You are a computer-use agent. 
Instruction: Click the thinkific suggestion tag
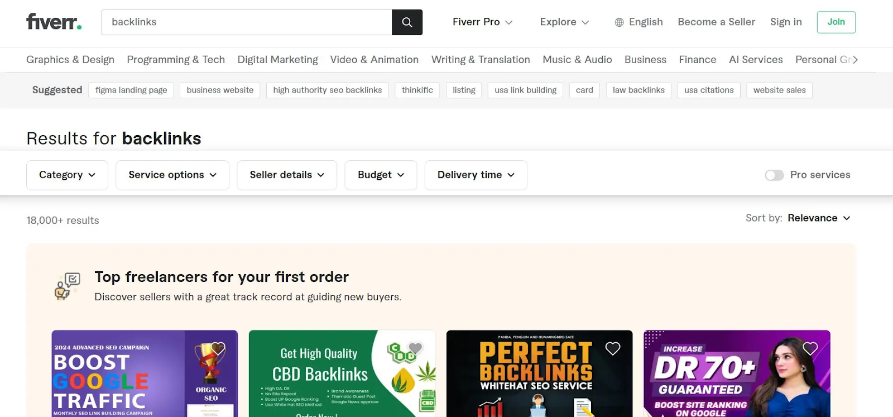pos(417,90)
